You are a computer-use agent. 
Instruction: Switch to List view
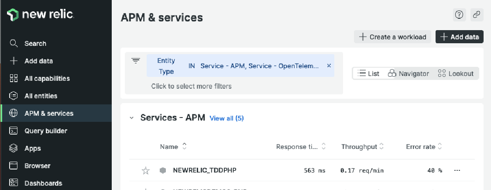368,73
